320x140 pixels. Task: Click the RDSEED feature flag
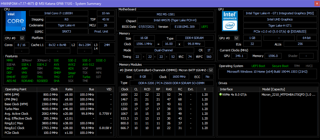tap(42, 81)
